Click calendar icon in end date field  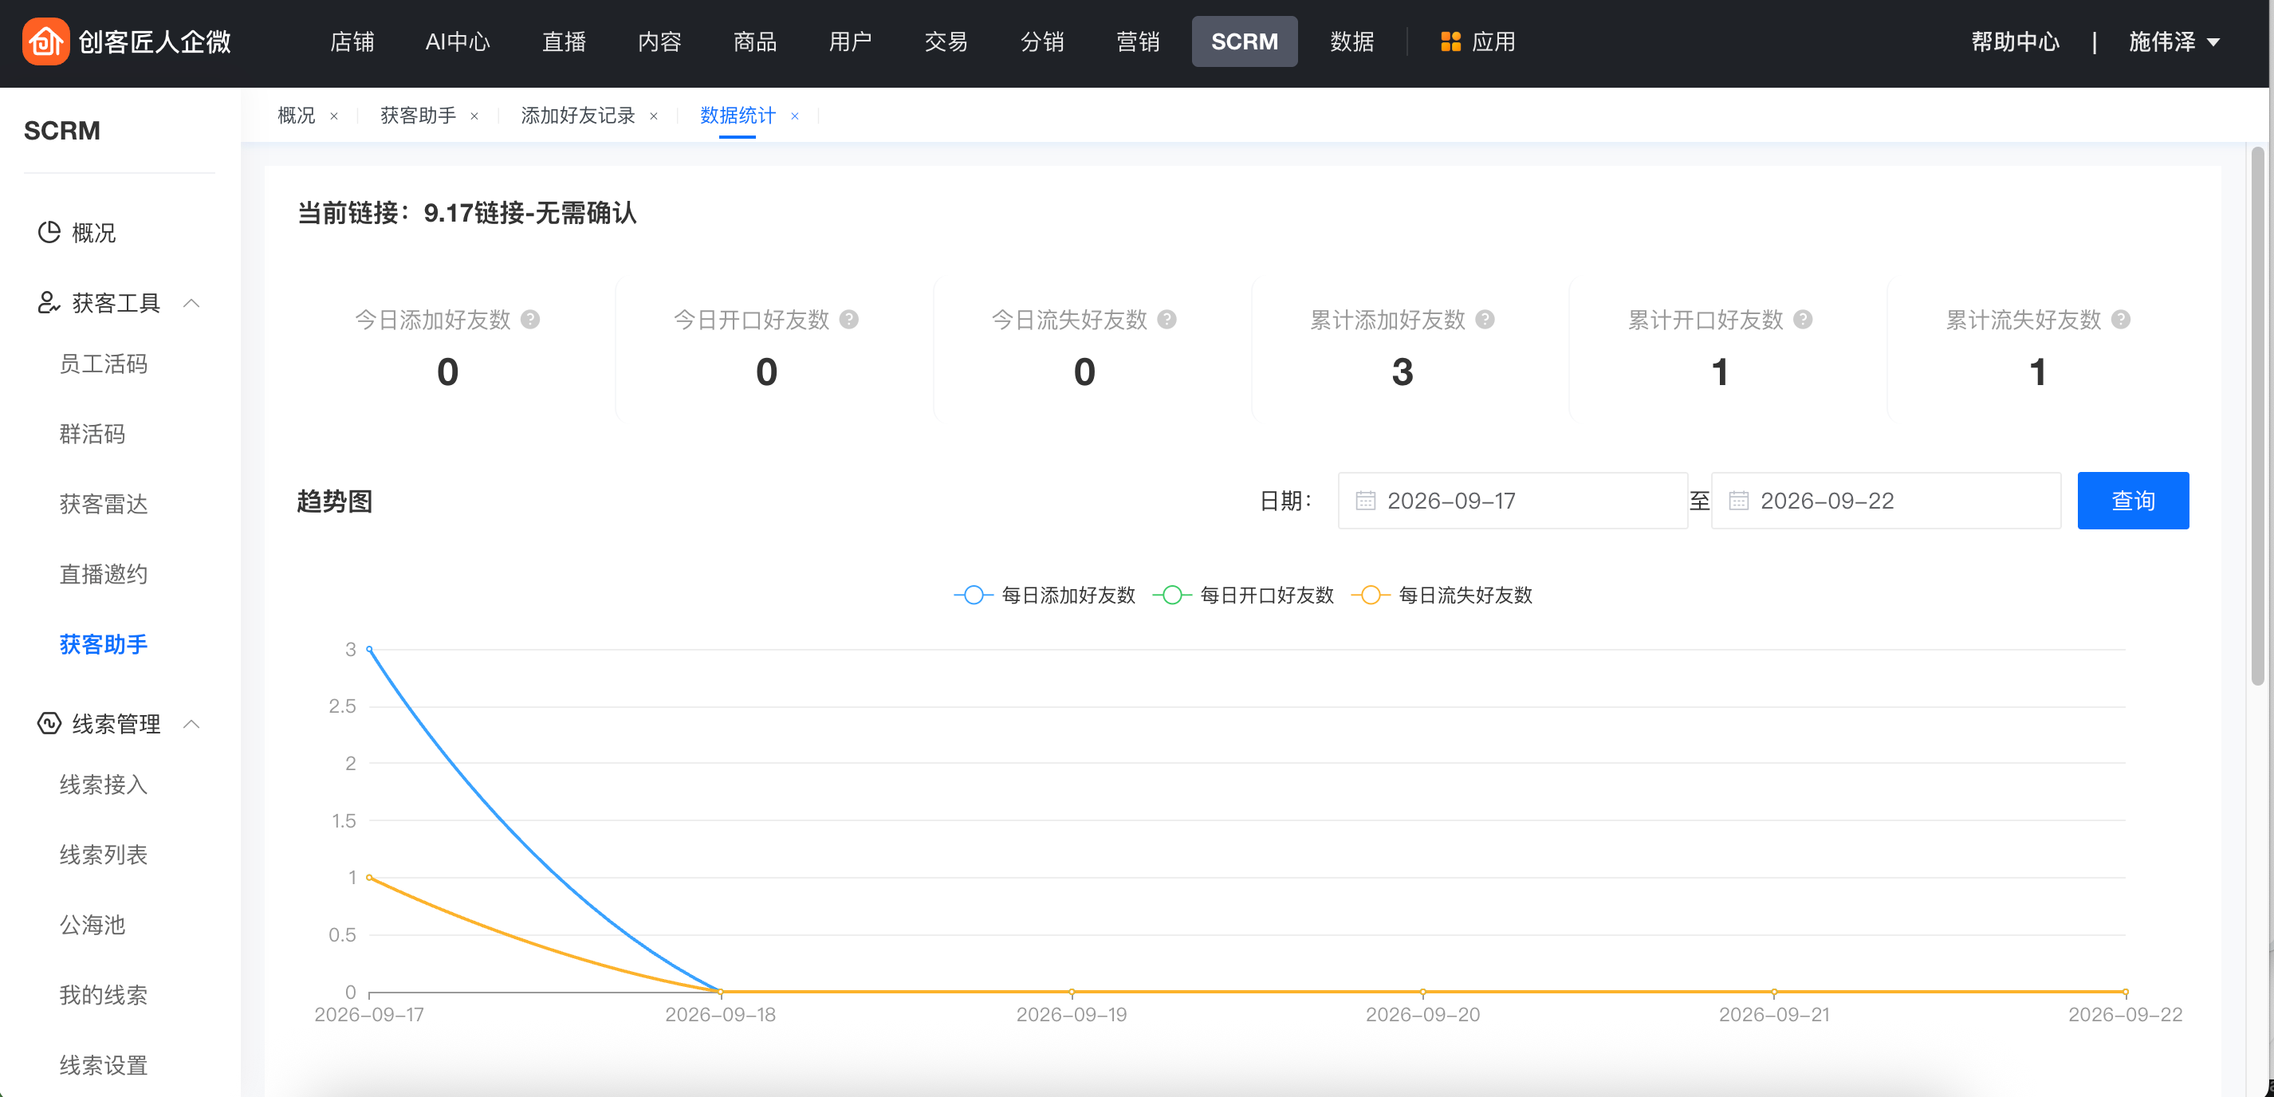(1739, 501)
